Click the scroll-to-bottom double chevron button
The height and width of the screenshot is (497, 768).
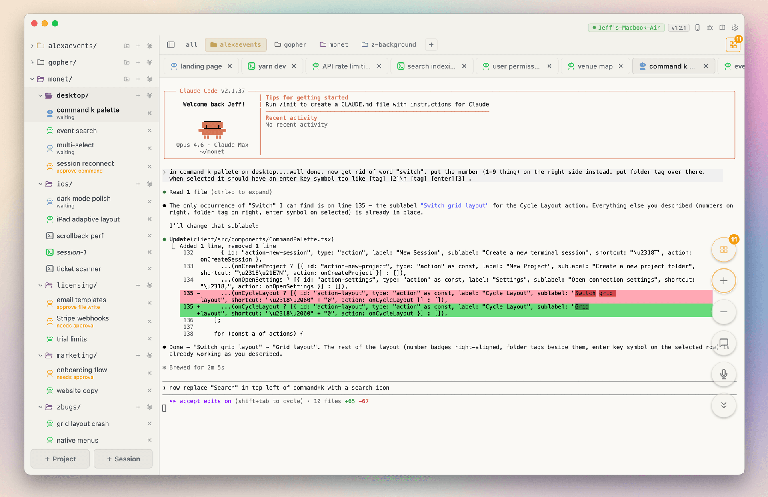(724, 405)
